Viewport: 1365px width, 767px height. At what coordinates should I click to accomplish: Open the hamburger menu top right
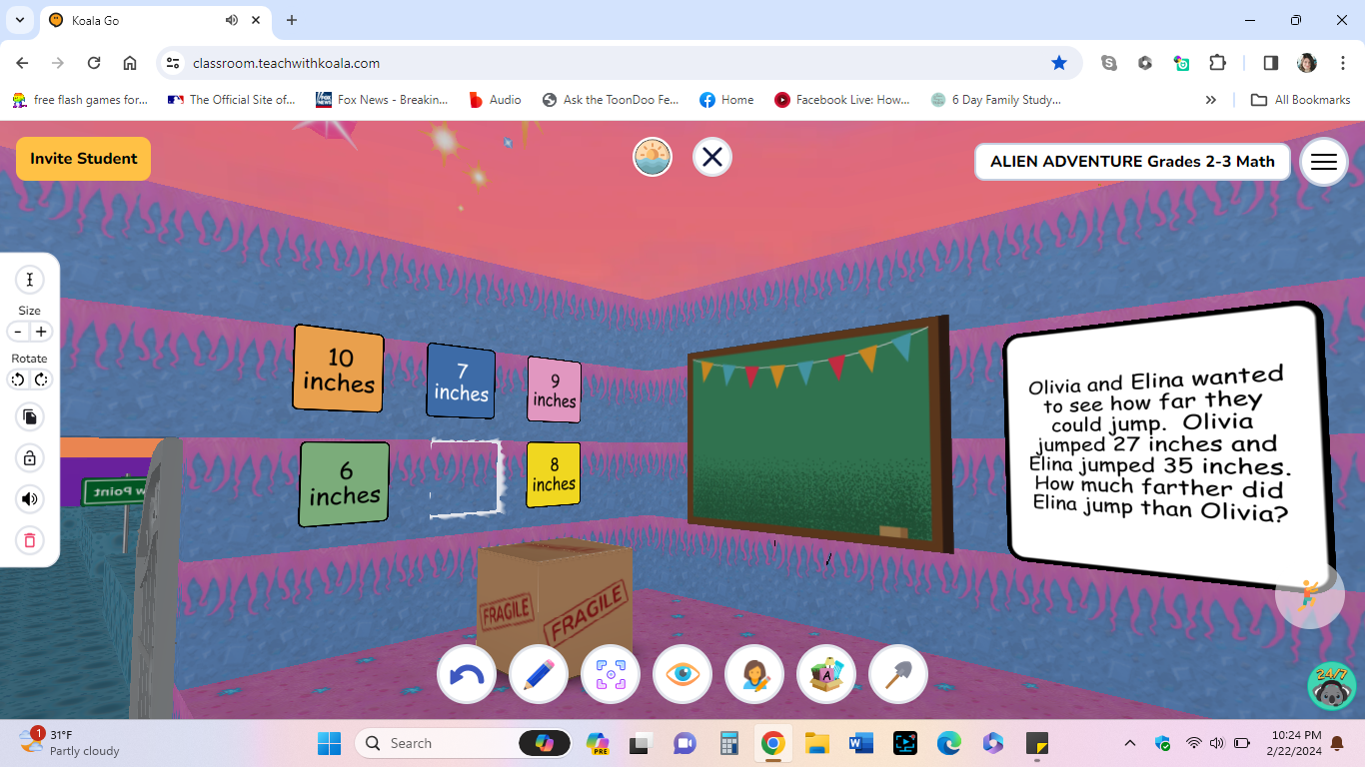pyautogui.click(x=1323, y=161)
